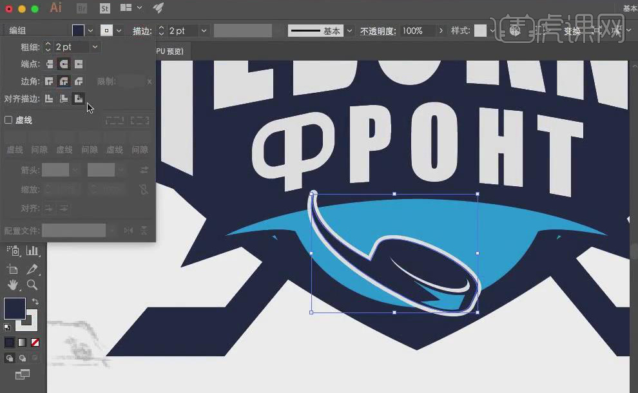The image size is (638, 393).
Task: Align stroke to inside
Action: coord(64,99)
